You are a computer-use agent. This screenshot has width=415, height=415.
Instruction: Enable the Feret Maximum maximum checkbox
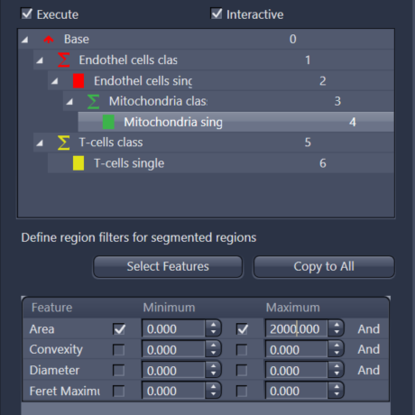242,392
